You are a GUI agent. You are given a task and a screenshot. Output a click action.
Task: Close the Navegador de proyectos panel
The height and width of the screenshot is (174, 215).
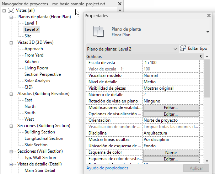pos(119,4)
